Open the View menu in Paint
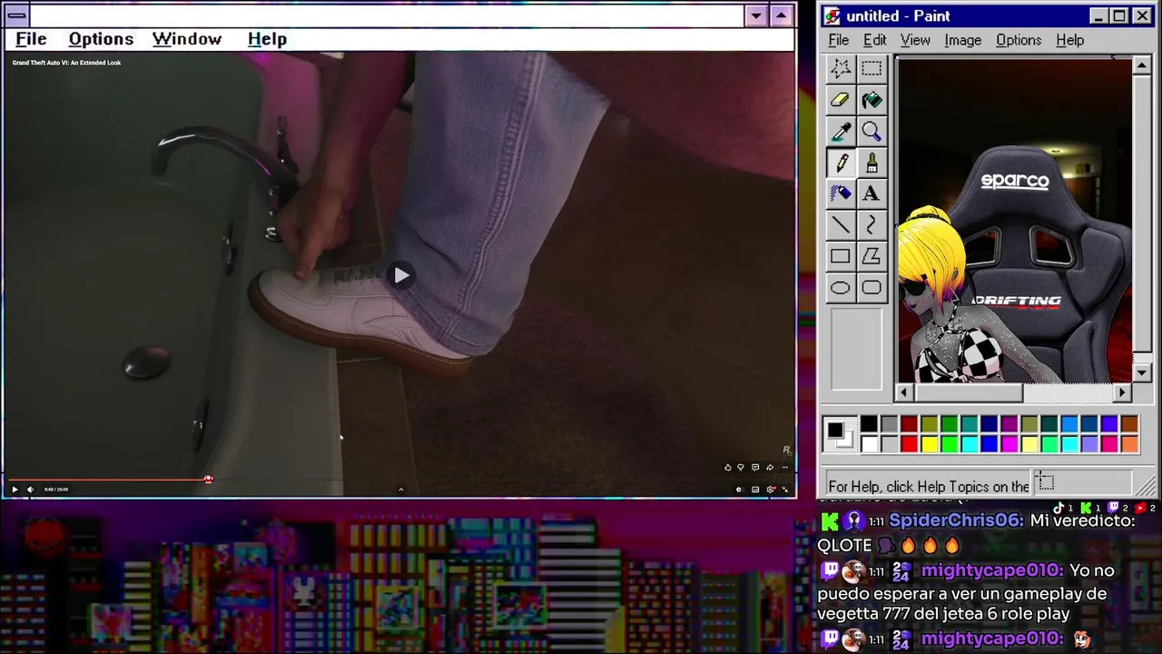The height and width of the screenshot is (654, 1162). [915, 40]
